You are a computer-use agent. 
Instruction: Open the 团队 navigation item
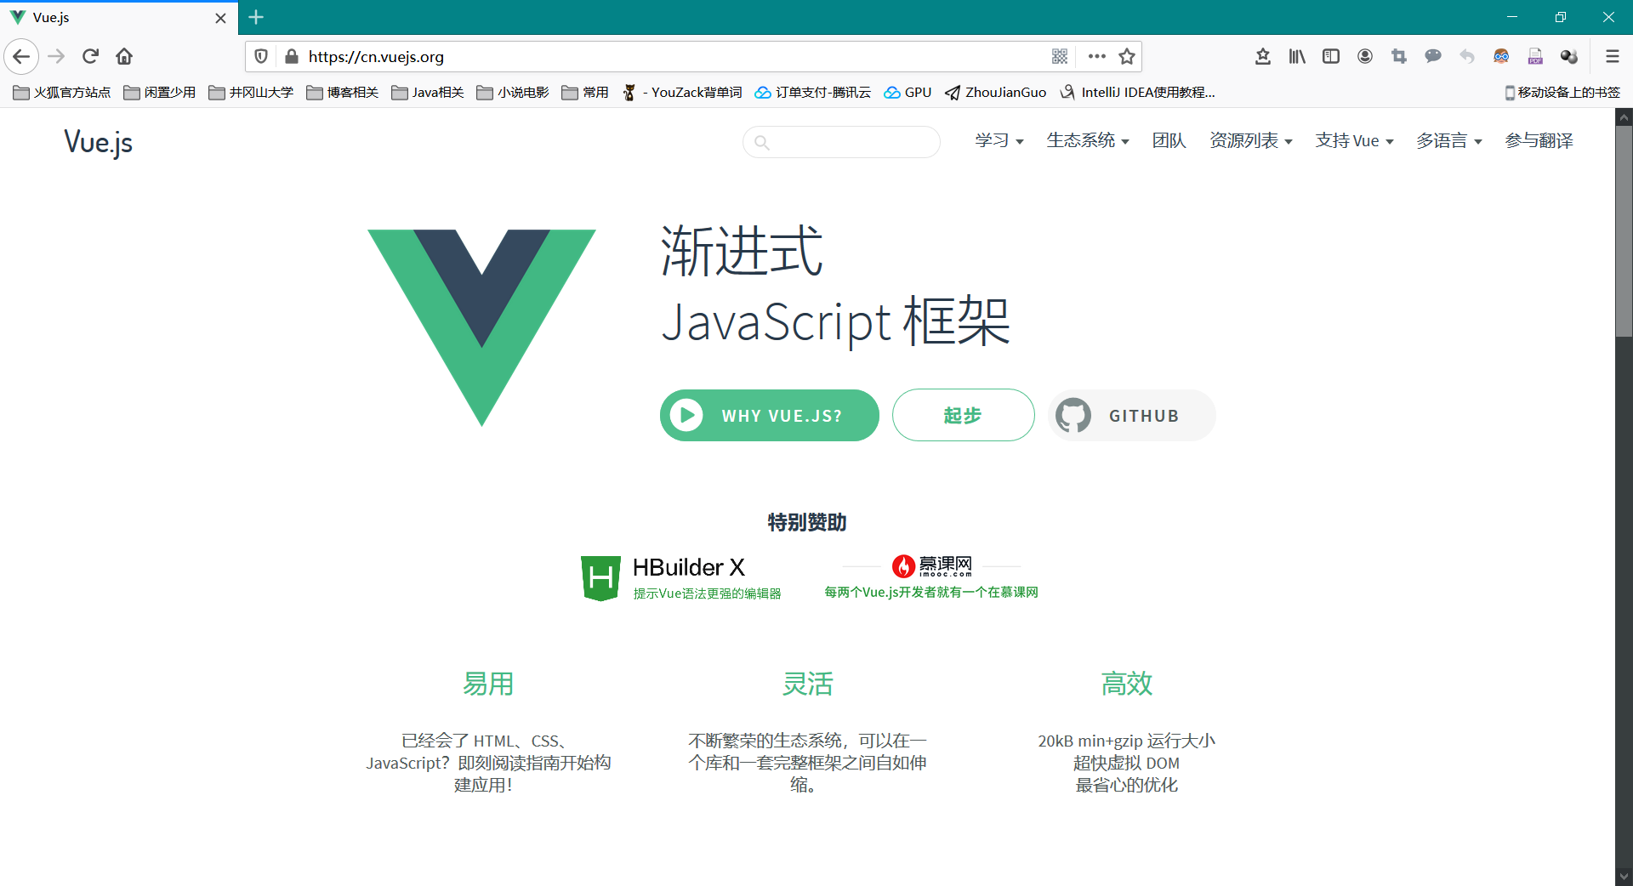[x=1169, y=141]
